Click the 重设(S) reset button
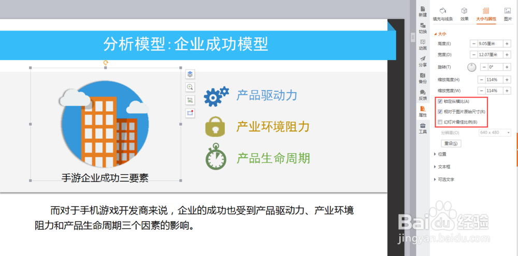The height and width of the screenshot is (256, 518). (451, 143)
